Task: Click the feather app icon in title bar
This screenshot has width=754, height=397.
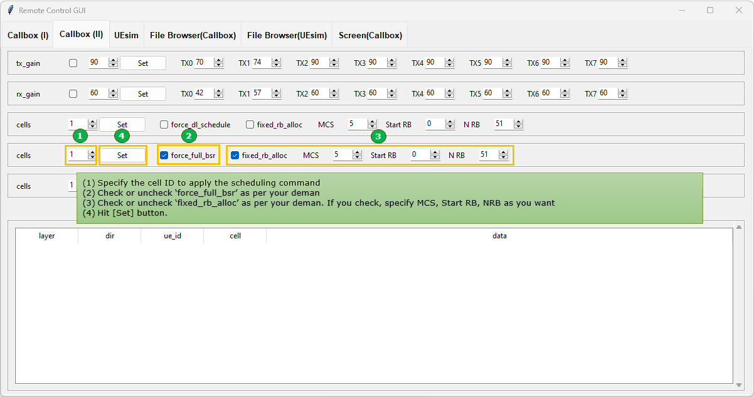Action: (10, 10)
